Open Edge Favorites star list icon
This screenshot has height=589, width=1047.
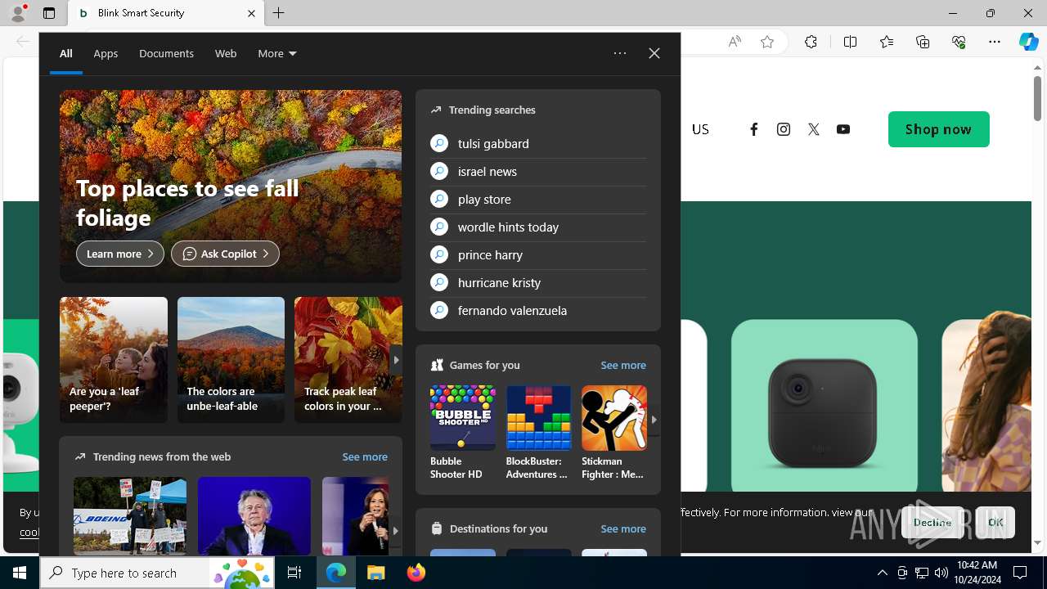pos(887,42)
